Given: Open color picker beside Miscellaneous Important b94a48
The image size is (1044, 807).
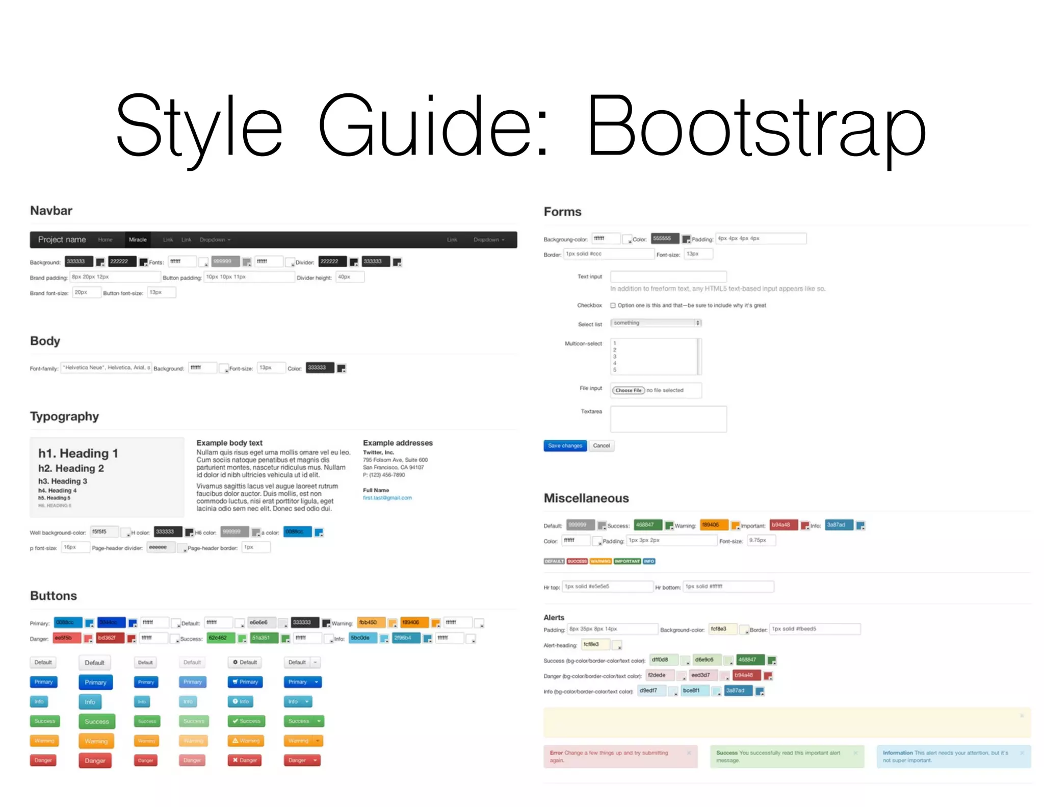Looking at the screenshot, I should 805,525.
